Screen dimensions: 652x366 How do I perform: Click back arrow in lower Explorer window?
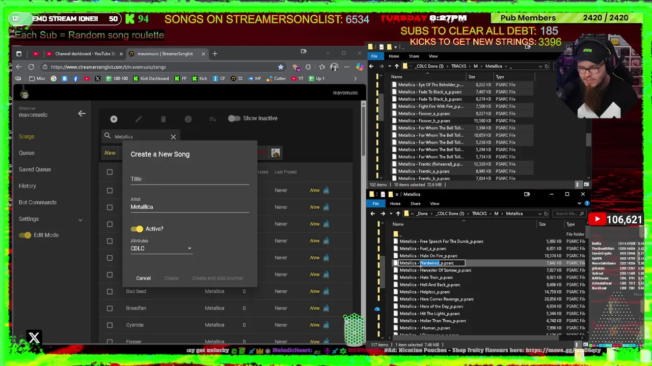pos(372,213)
